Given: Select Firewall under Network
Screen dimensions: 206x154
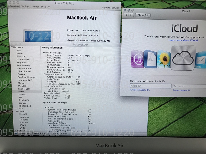Looking at the screenshot, I should point(23,114).
